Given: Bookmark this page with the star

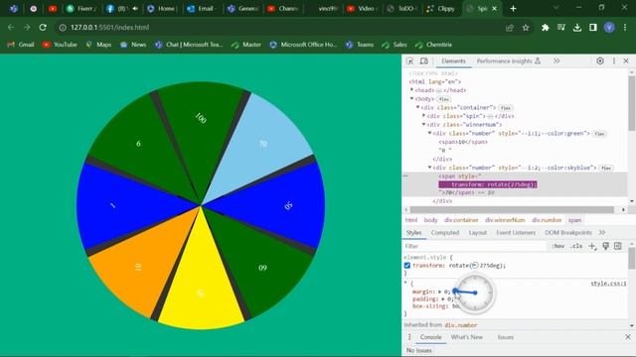Looking at the screenshot, I should coord(526,28).
